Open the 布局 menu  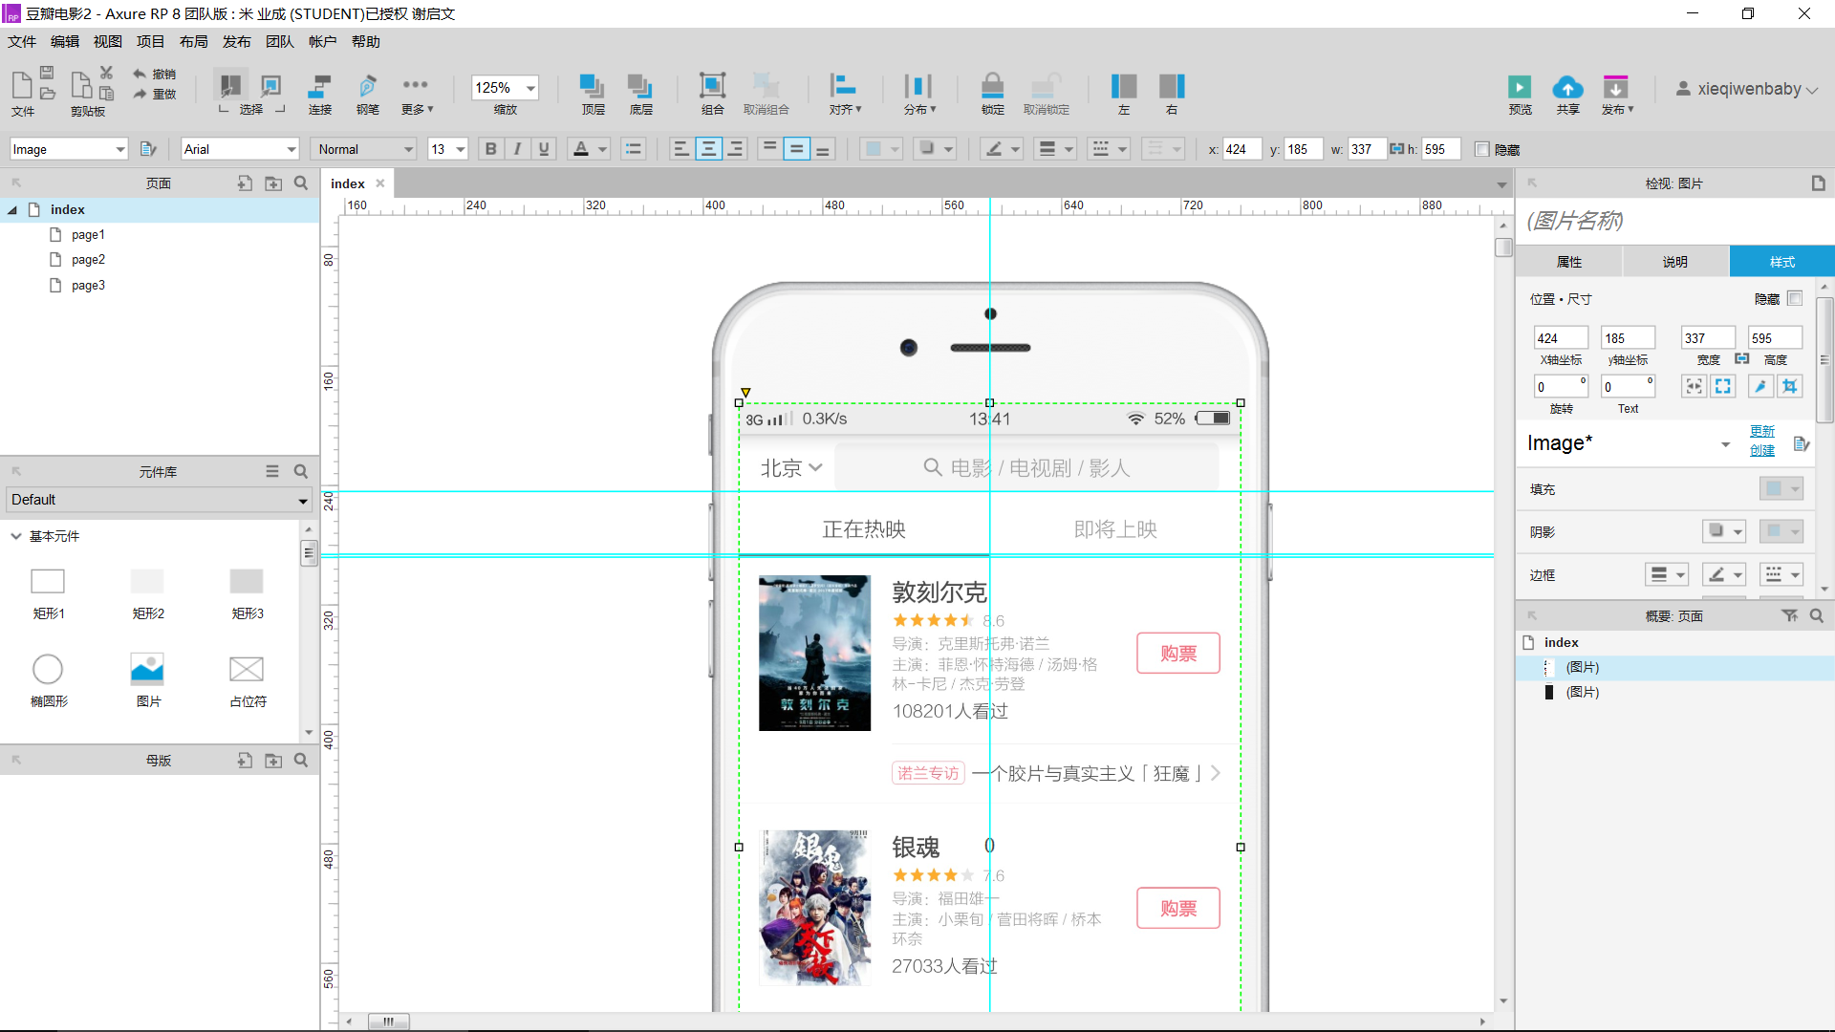[194, 41]
